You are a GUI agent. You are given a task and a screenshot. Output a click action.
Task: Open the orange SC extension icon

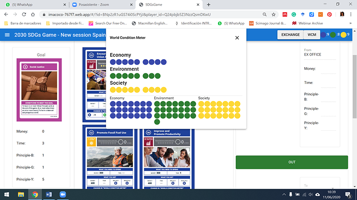(x=320, y=15)
